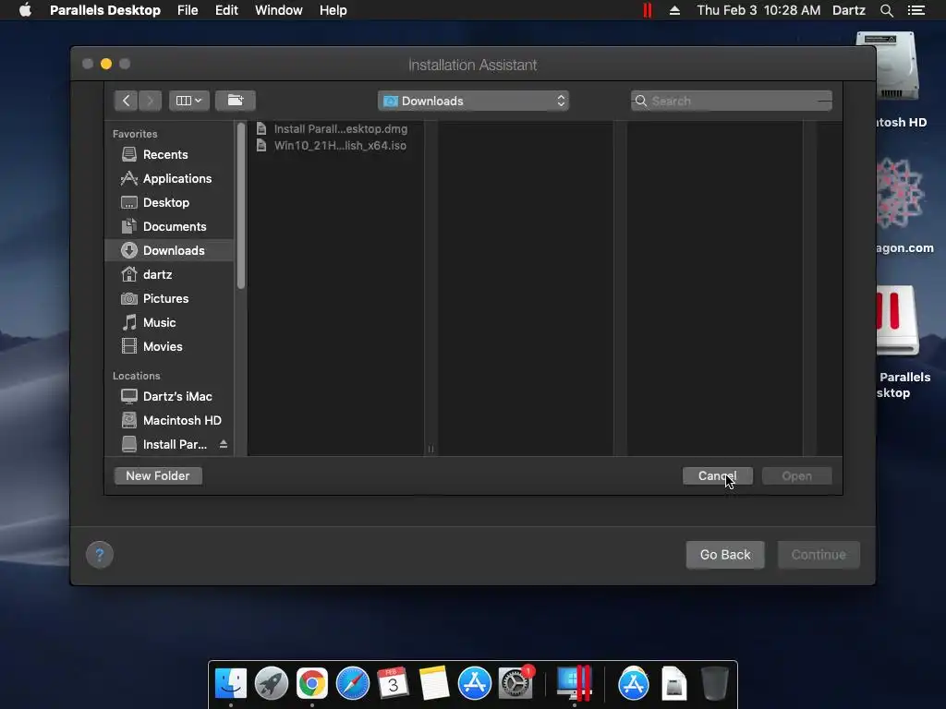Open the Apple menu
946x709 pixels.
click(25, 10)
